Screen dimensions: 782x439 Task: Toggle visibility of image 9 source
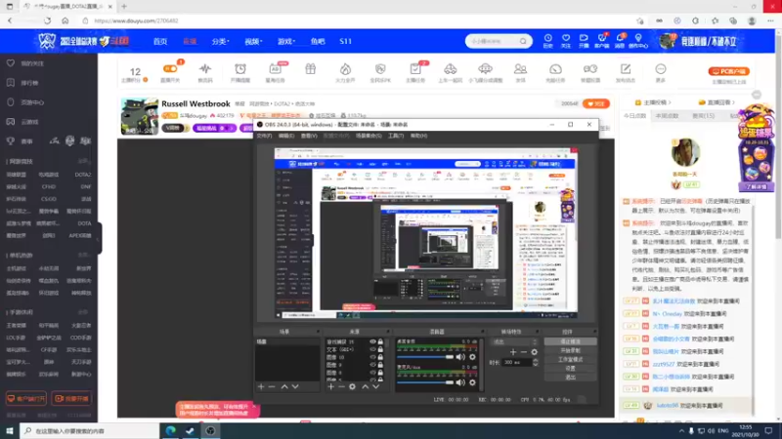point(372,364)
